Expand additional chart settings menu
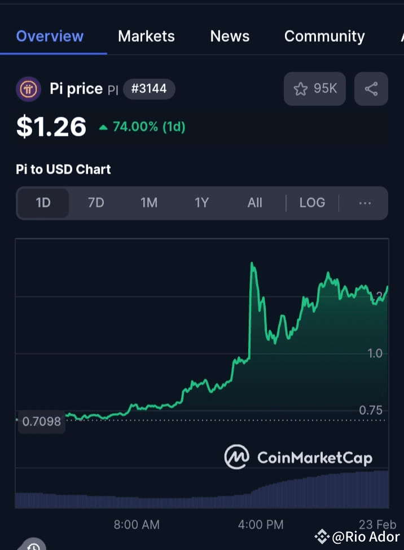Viewport: 404px width, 550px height. click(x=365, y=202)
